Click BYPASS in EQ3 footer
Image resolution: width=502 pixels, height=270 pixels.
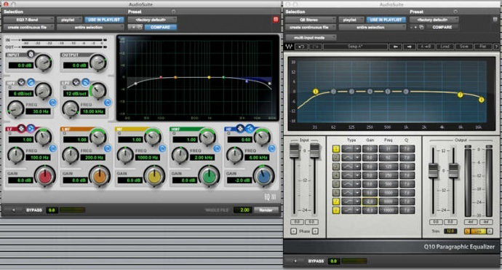34,210
